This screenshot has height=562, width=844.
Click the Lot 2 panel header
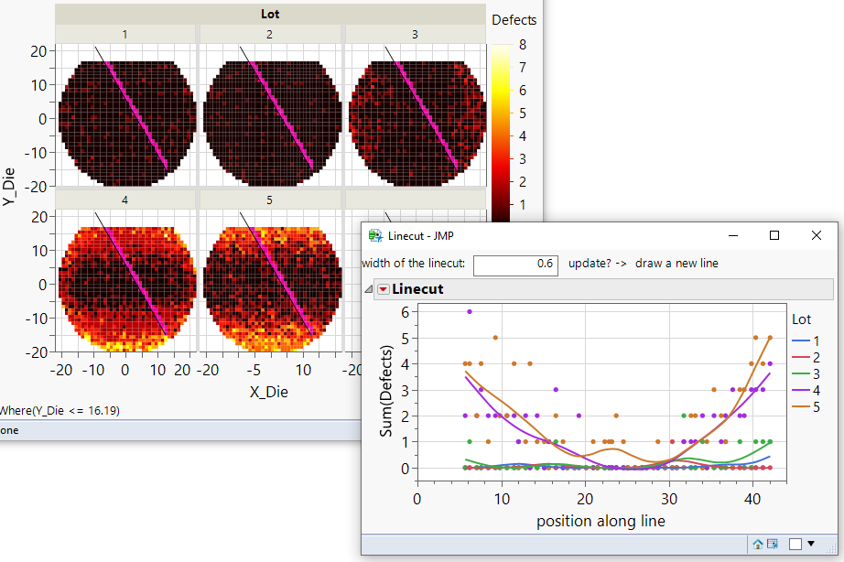[270, 35]
